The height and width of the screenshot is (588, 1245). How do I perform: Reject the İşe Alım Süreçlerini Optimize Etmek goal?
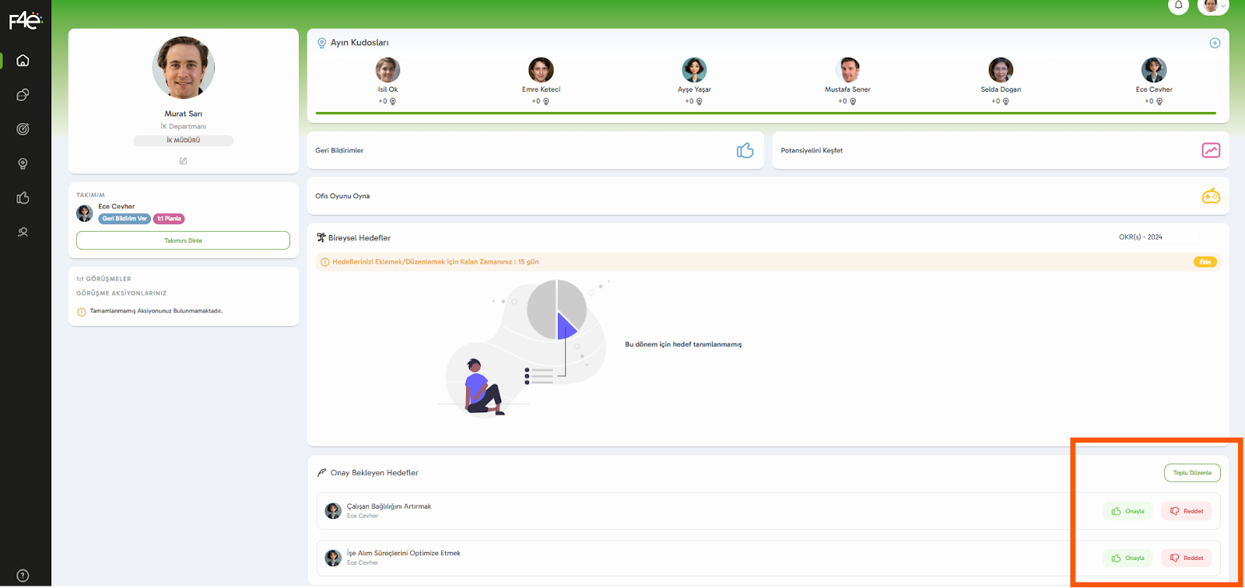tap(1186, 558)
